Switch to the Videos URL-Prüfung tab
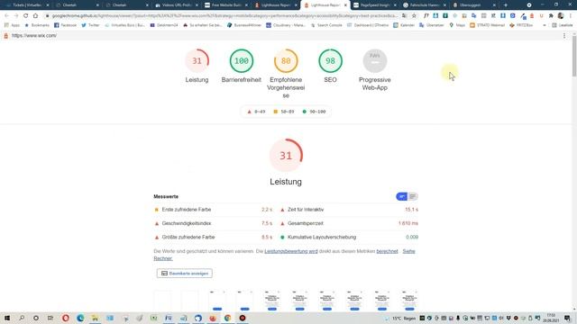Image resolution: width=577 pixels, height=324 pixels. tap(177, 5)
